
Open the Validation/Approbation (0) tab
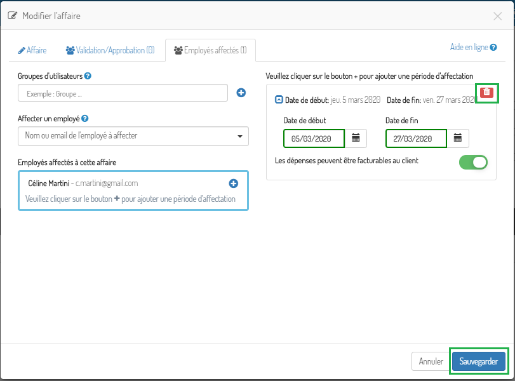coord(110,50)
